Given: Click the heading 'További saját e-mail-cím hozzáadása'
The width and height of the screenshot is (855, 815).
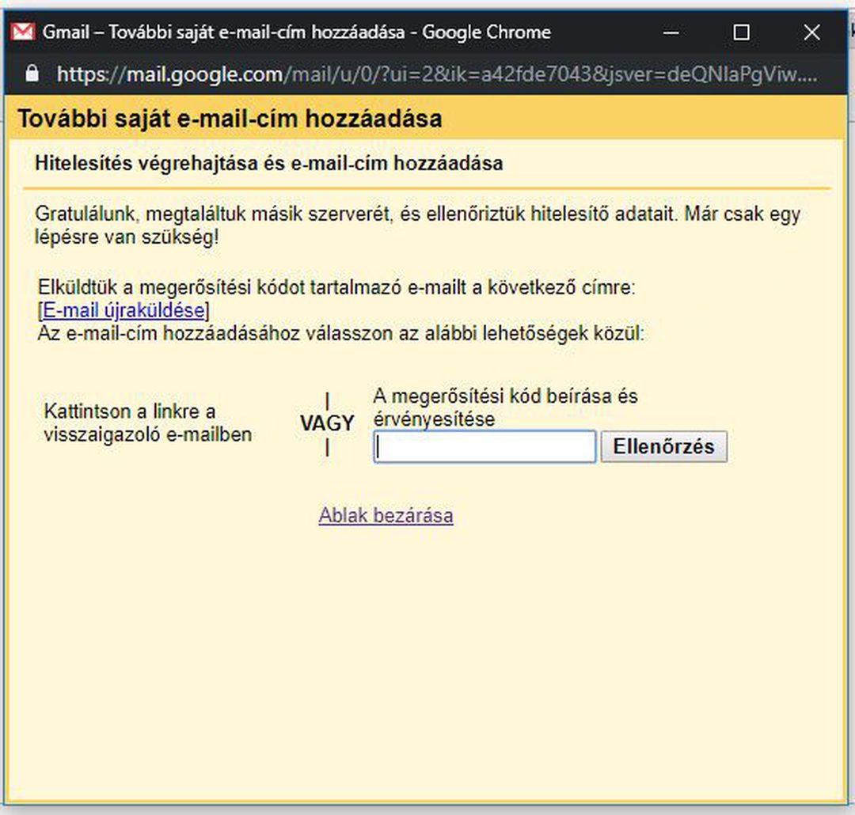Looking at the screenshot, I should [x=230, y=119].
